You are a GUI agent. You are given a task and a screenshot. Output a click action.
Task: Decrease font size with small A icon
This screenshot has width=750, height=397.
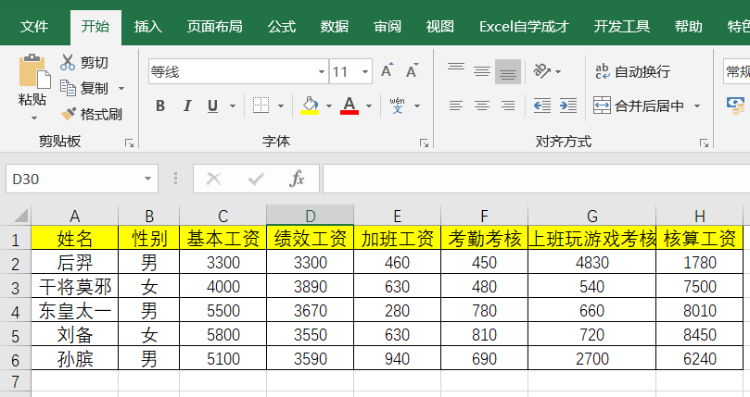coord(412,70)
